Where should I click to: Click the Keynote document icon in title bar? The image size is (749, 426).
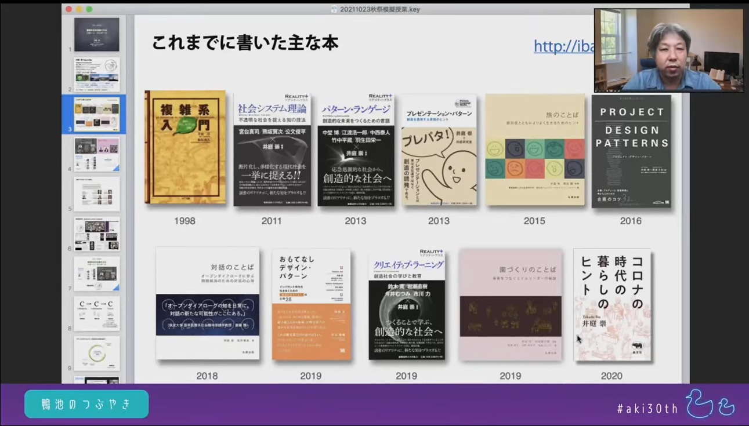click(x=334, y=9)
